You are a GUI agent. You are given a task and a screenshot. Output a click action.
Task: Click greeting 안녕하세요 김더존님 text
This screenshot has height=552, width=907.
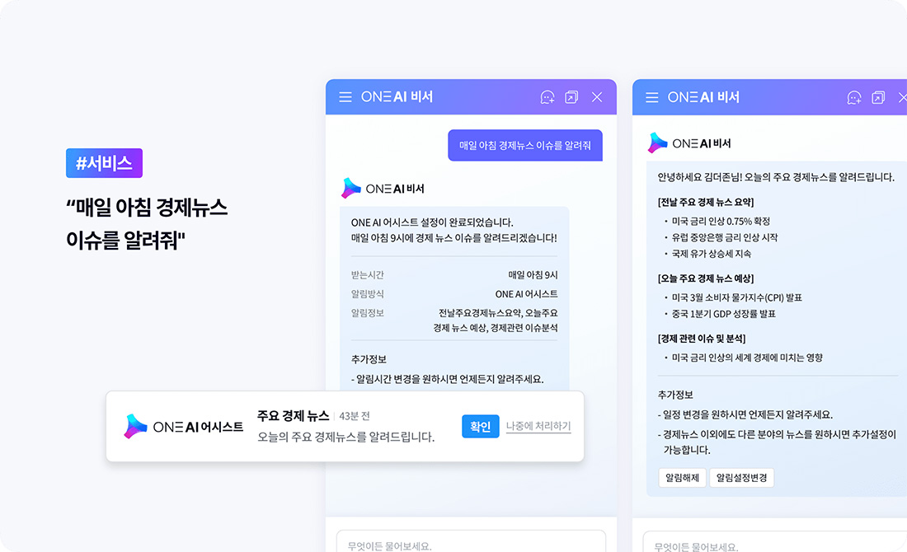pos(776,177)
